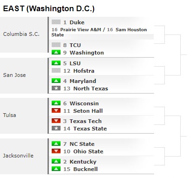Click the Jacksonville site label

pyautogui.click(x=18, y=156)
